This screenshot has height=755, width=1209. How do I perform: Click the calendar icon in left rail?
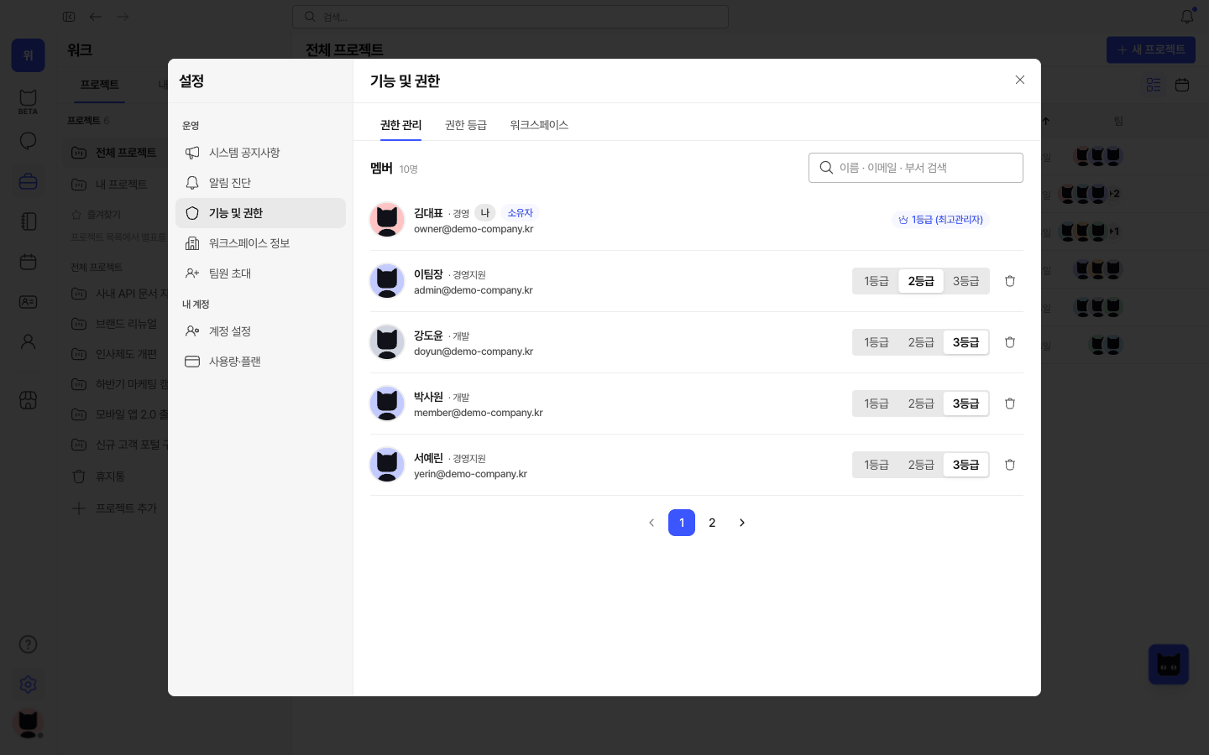(x=28, y=262)
